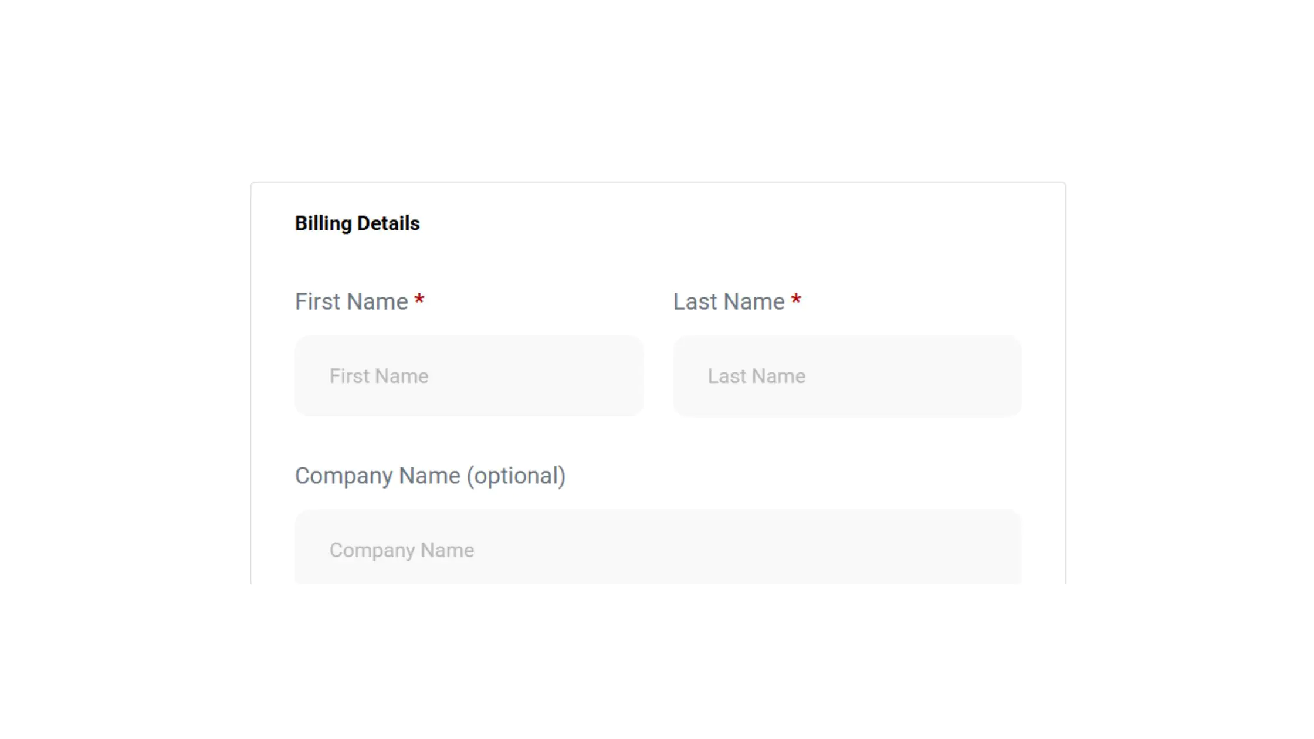This screenshot has height=739, width=1314.
Task: Click the word "Details" in heading
Action: click(388, 223)
